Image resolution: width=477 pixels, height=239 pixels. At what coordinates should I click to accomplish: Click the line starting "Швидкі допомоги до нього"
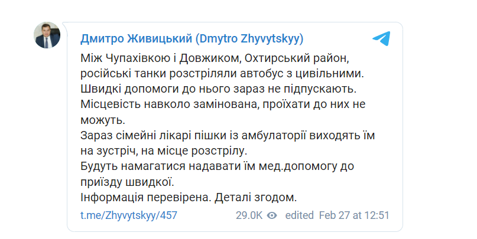pos(218,89)
